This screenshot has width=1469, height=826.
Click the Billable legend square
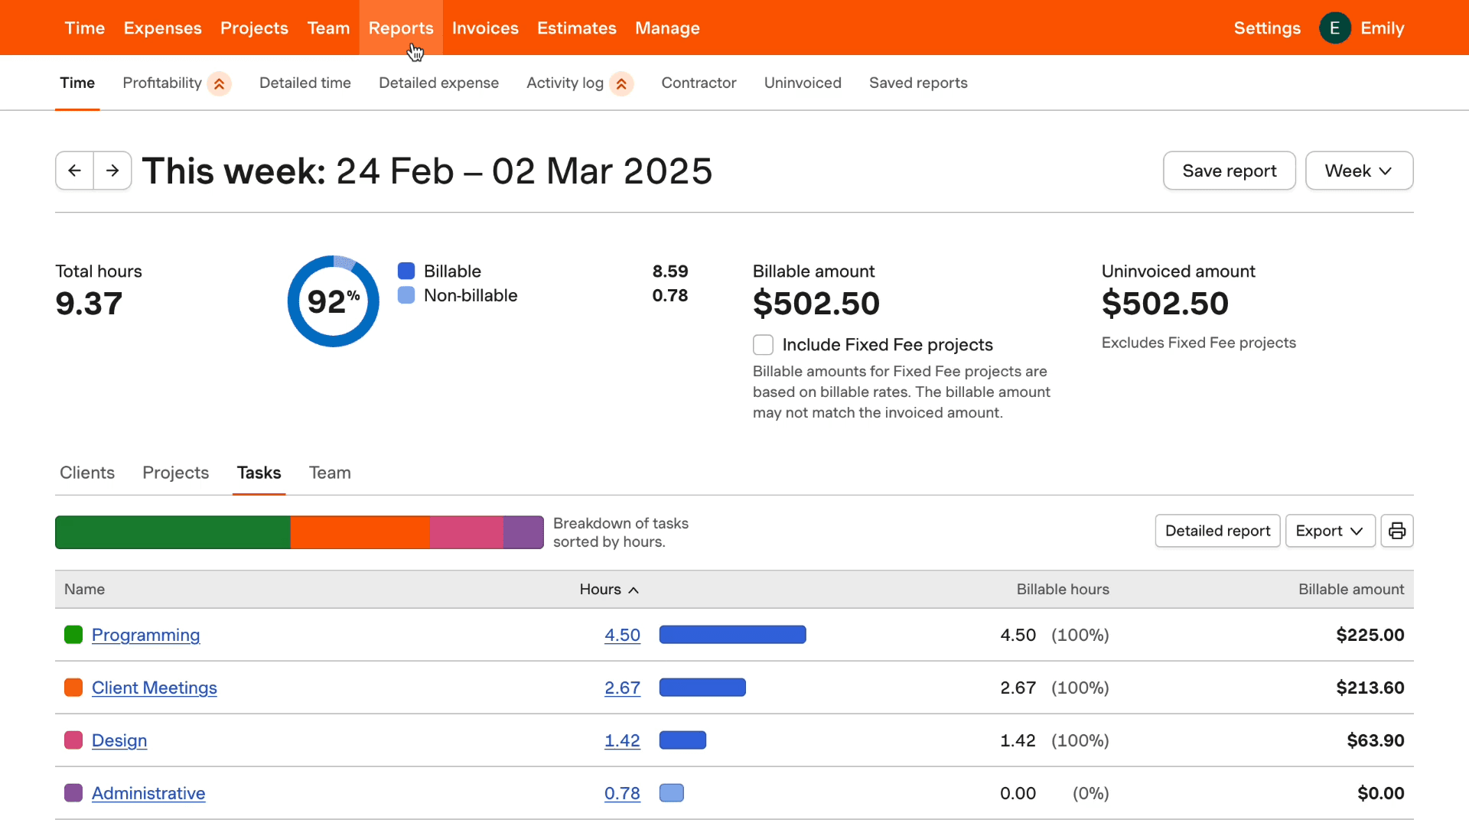(406, 271)
